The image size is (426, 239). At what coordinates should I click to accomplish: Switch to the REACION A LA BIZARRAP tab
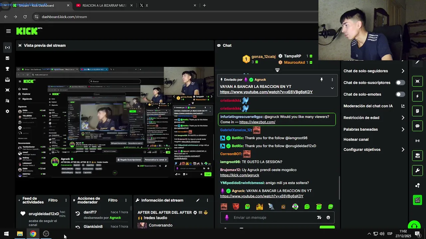[104, 5]
